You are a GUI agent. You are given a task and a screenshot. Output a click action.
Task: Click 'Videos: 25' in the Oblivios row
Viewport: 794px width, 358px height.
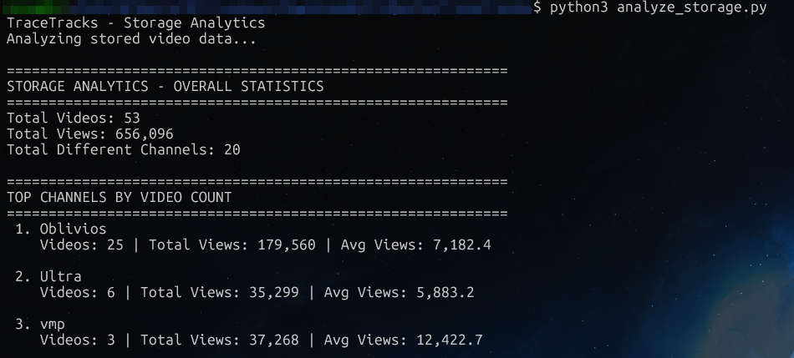82,245
